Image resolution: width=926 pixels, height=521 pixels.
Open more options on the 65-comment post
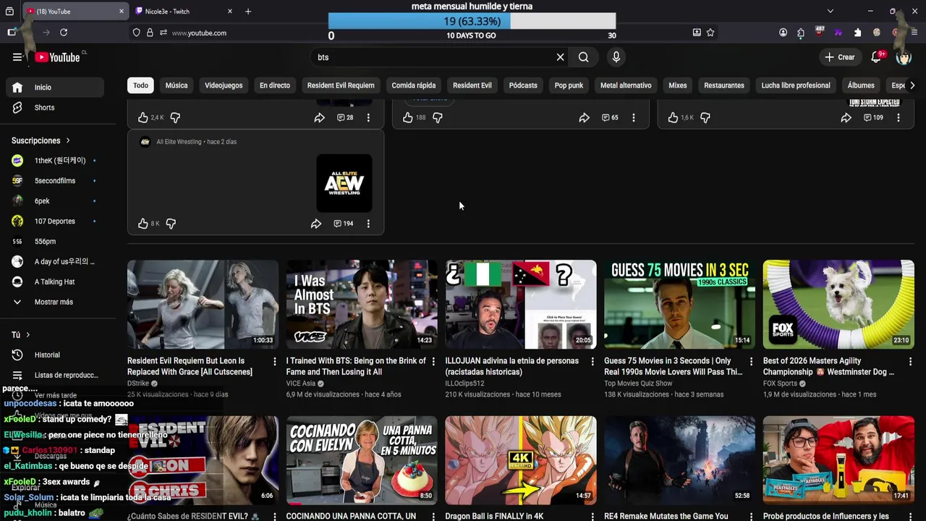[634, 117]
